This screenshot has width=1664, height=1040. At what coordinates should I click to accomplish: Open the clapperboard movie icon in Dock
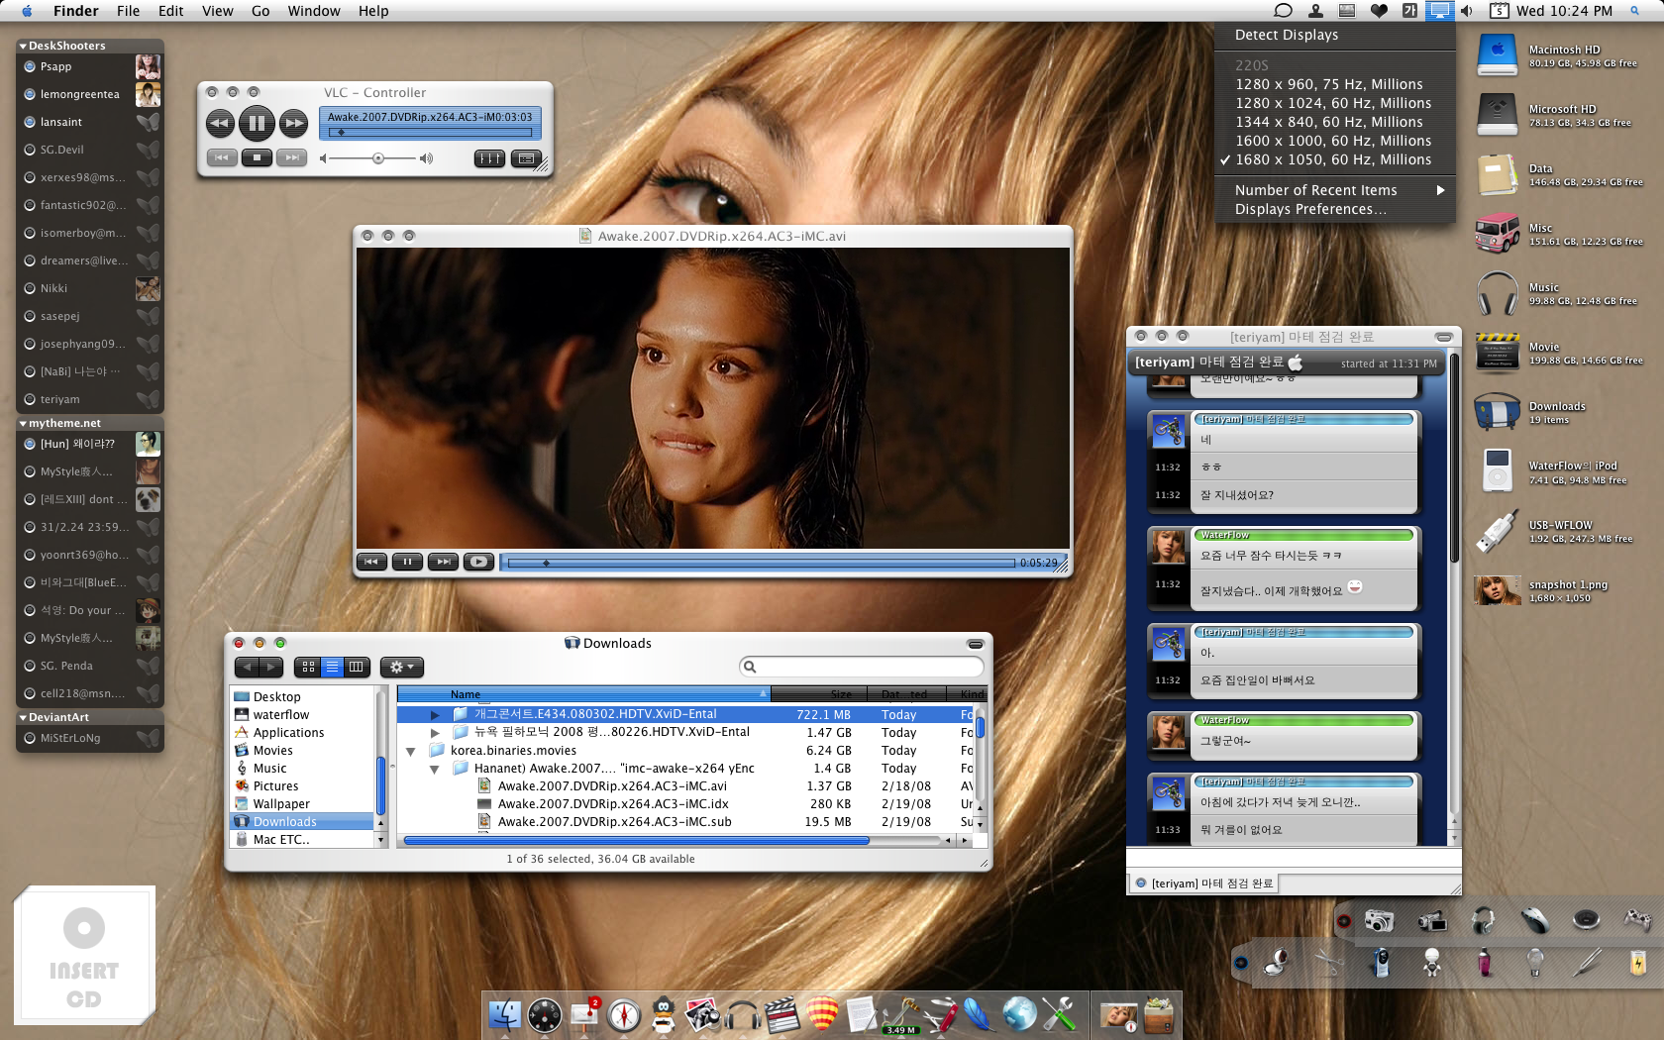pos(782,1014)
